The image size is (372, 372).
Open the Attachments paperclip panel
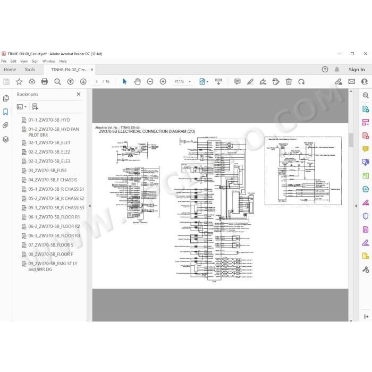click(6, 125)
